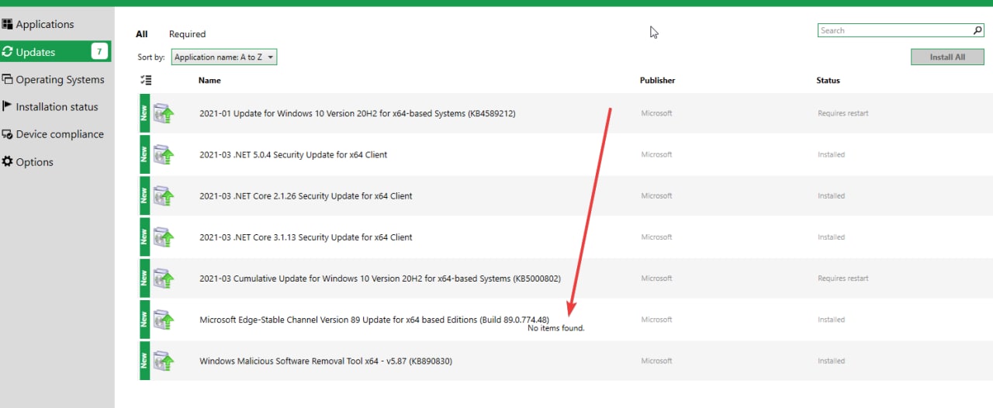
Task: Click New badge on Microsoft Edge row
Action: (x=144, y=319)
